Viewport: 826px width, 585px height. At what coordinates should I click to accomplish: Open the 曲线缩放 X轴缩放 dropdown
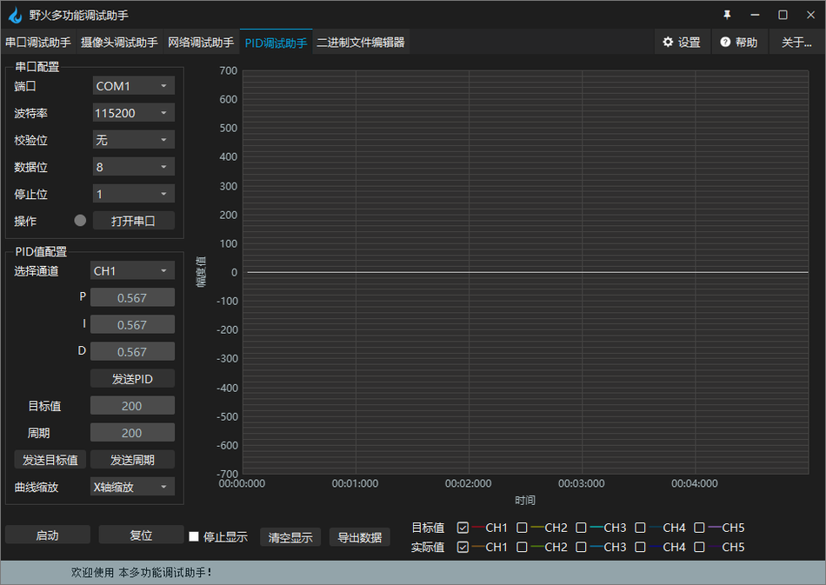pyautogui.click(x=132, y=487)
